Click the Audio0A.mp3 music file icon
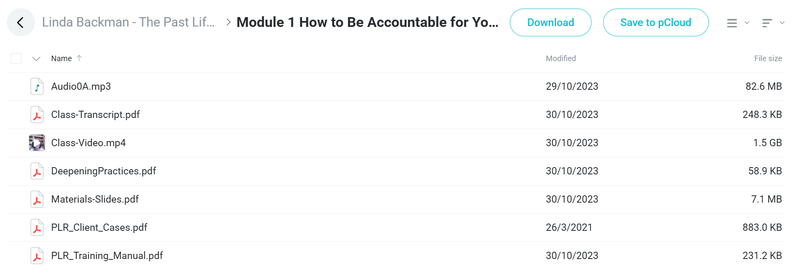800x268 pixels. coord(37,86)
